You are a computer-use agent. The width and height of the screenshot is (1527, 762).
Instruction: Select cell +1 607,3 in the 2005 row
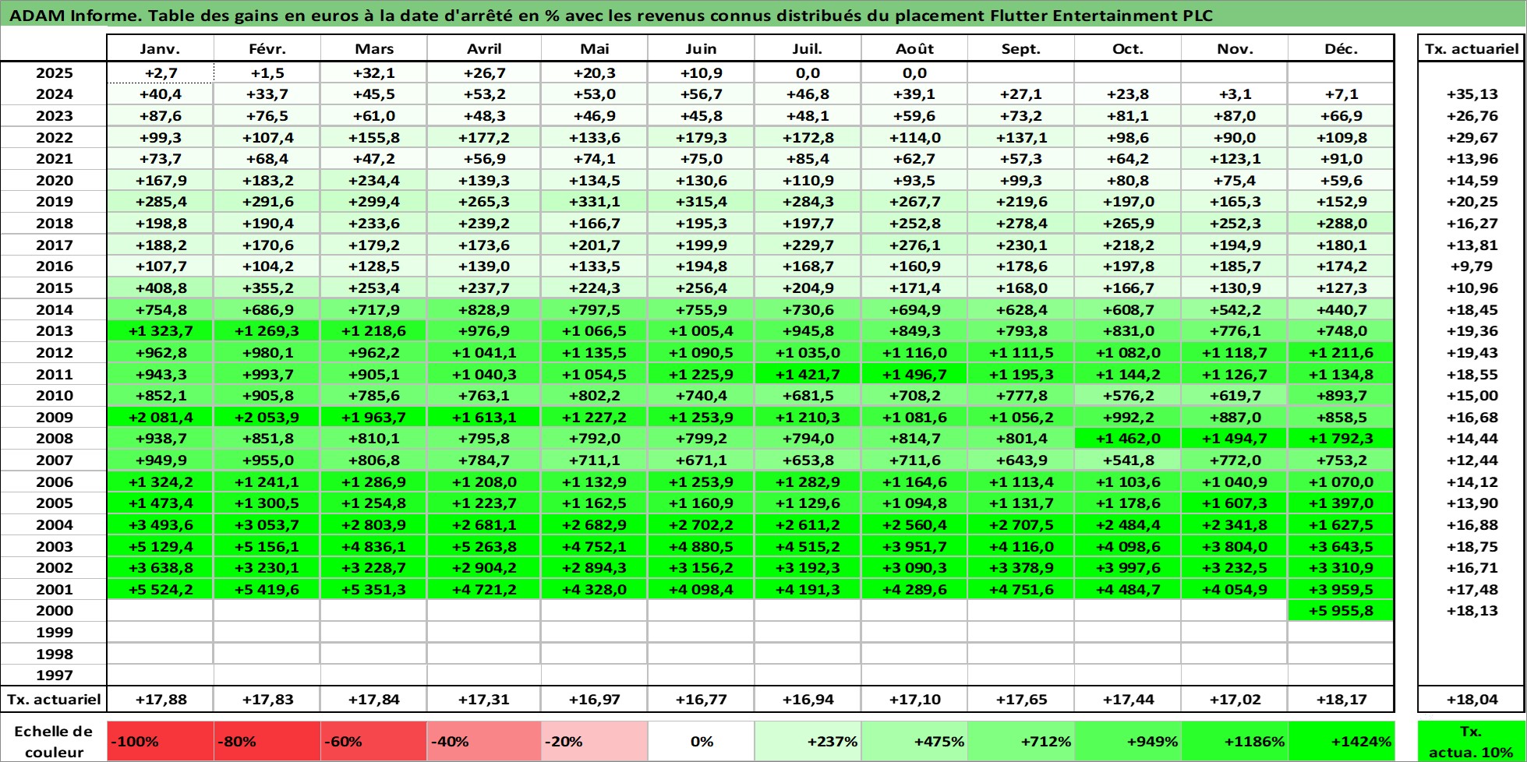(1235, 503)
